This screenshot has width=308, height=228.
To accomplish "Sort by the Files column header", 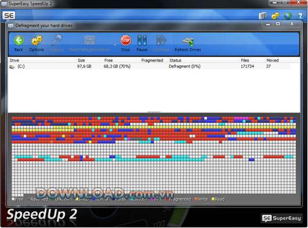I will (245, 60).
